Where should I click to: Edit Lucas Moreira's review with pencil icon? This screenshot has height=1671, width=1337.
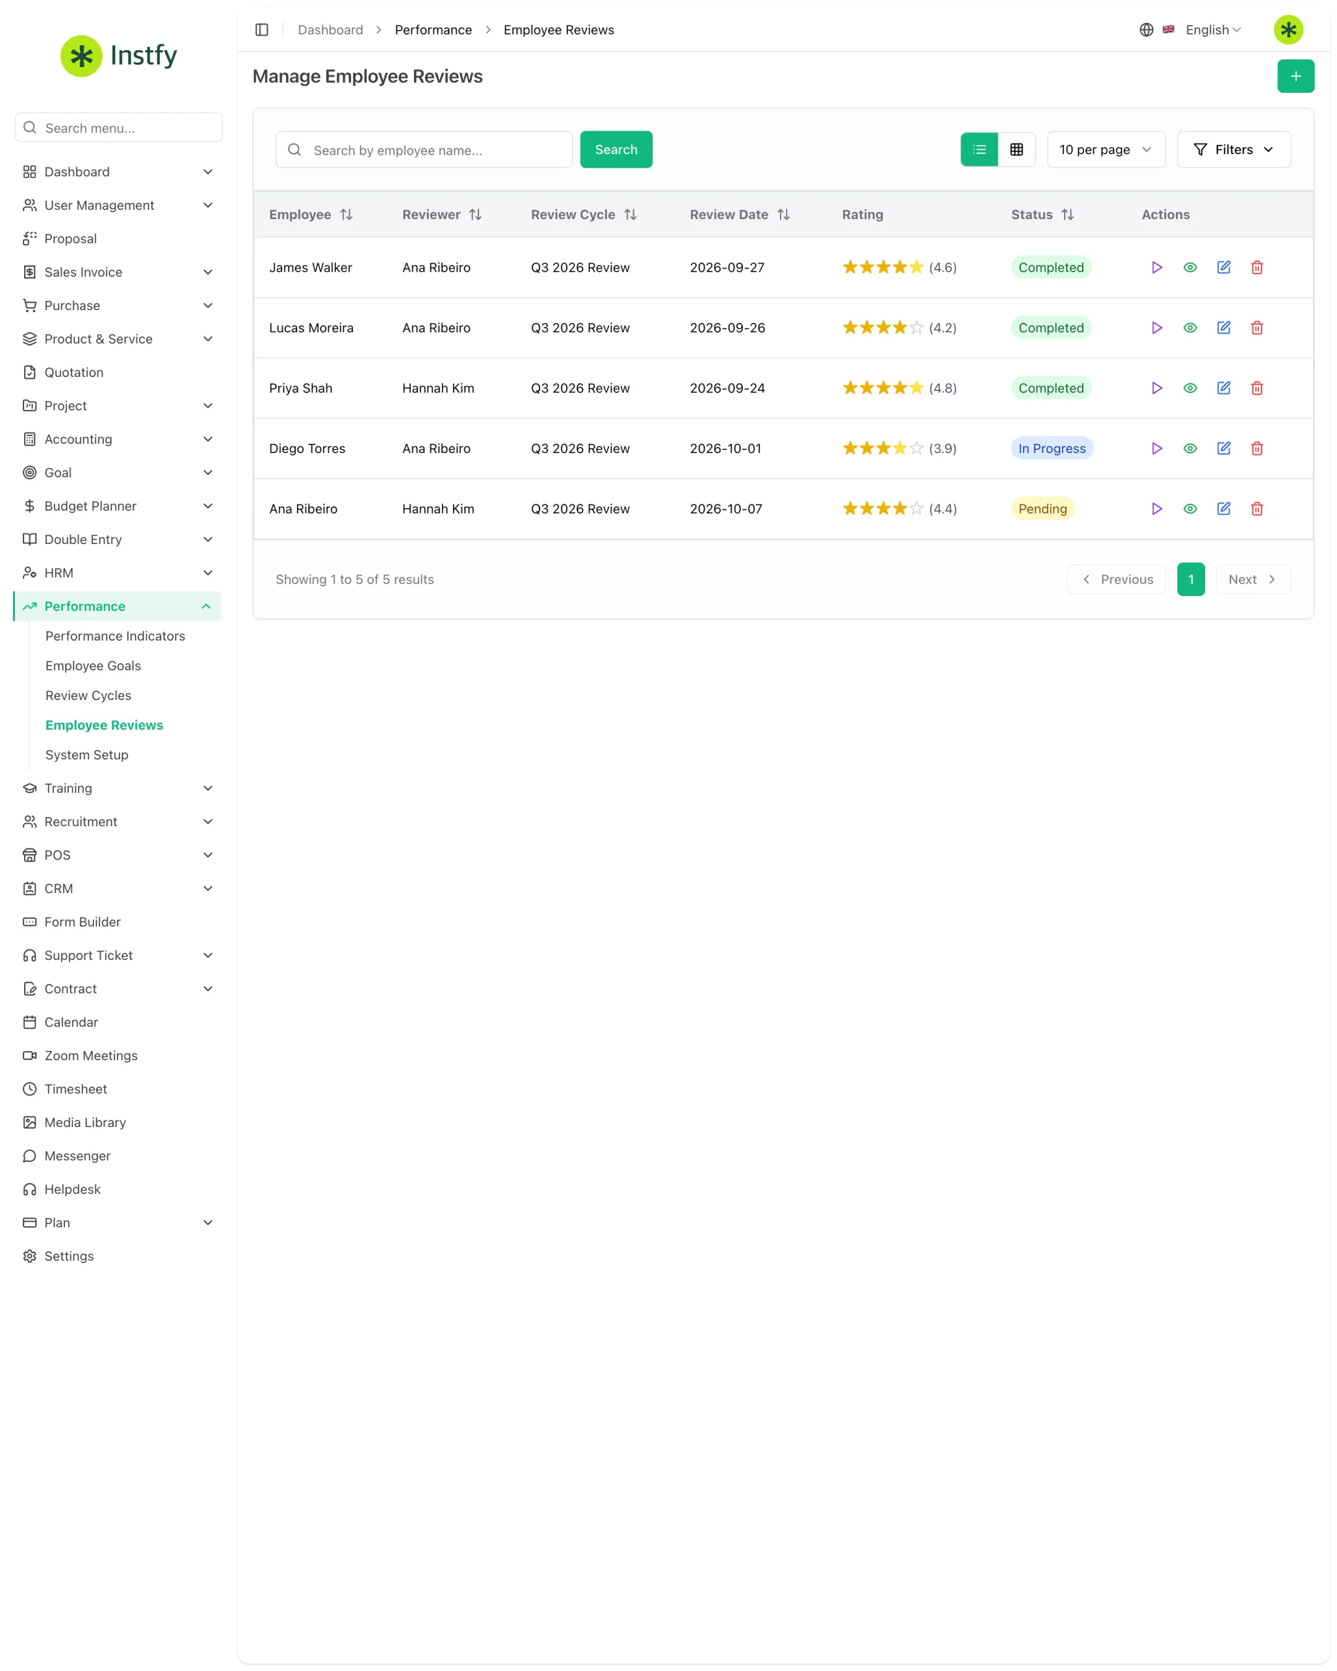click(1223, 328)
